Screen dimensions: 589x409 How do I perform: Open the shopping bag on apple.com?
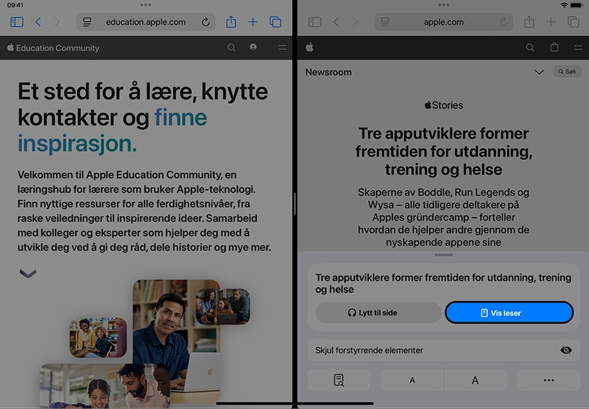click(554, 47)
